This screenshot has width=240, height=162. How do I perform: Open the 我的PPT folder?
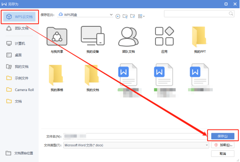[x=200, y=40]
